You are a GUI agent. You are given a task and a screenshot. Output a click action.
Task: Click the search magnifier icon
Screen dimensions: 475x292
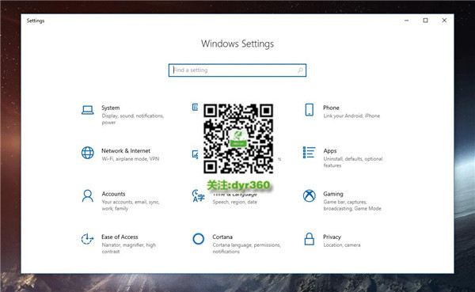point(300,70)
